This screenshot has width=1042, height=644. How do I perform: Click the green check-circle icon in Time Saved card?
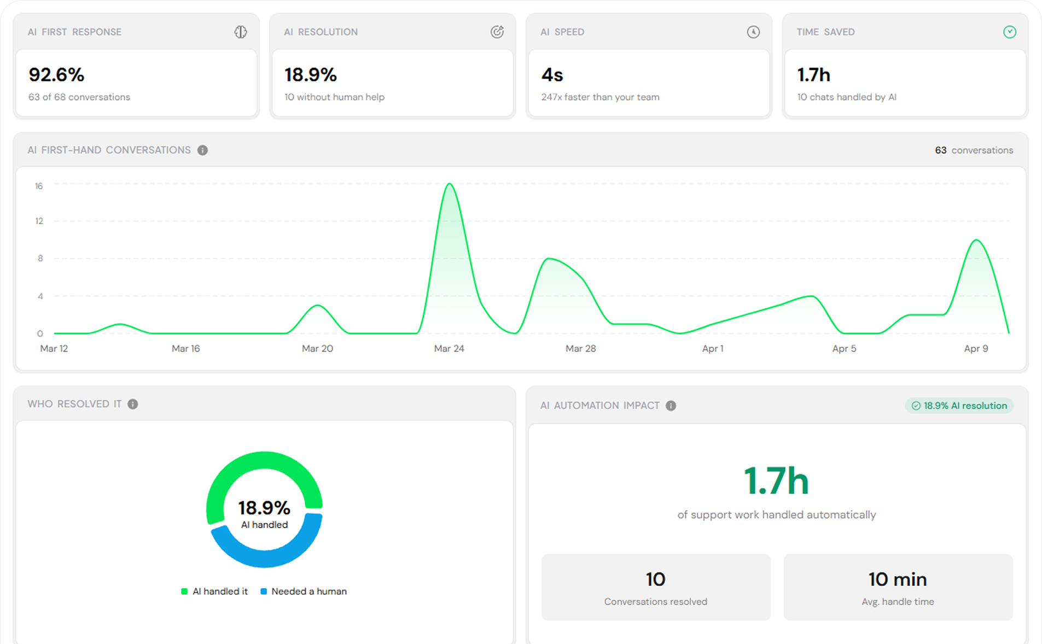click(1010, 32)
